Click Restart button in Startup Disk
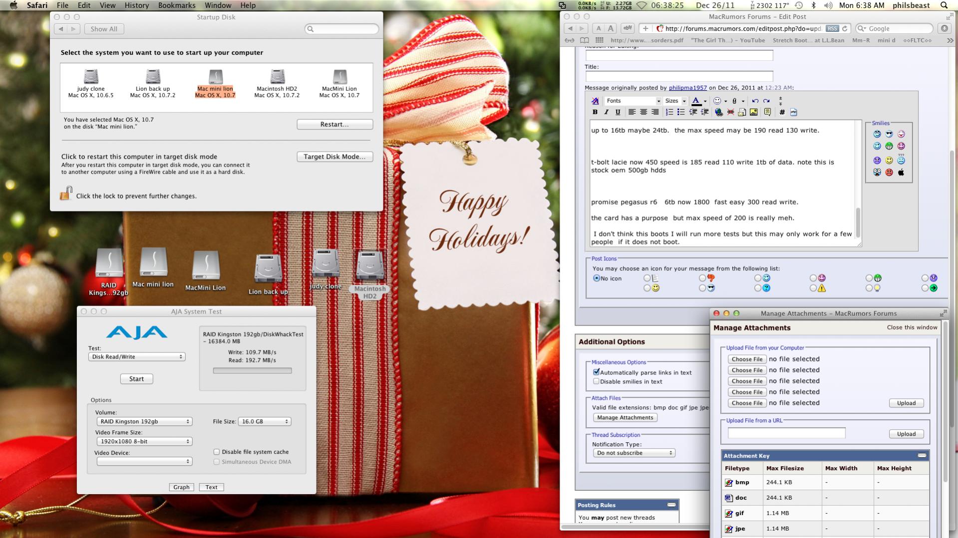 [334, 124]
